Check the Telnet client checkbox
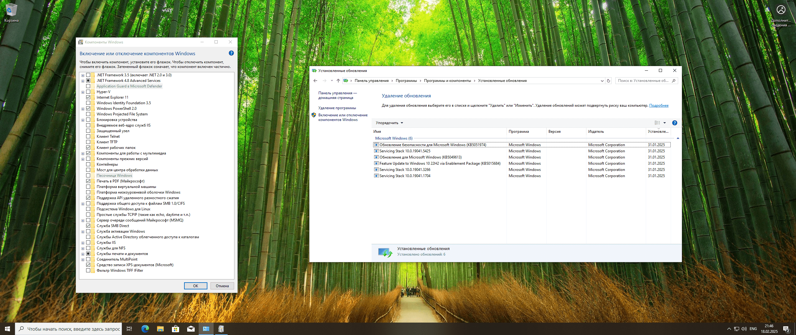The image size is (796, 335). 88,136
